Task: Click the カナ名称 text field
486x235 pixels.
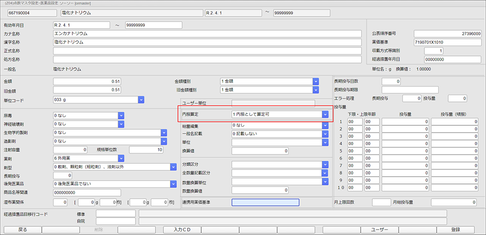Action: point(207,34)
